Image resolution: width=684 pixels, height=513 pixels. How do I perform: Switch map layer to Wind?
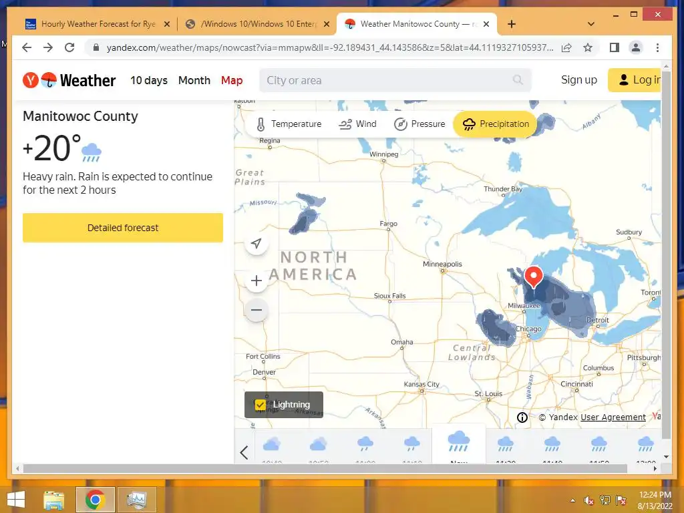pos(358,124)
